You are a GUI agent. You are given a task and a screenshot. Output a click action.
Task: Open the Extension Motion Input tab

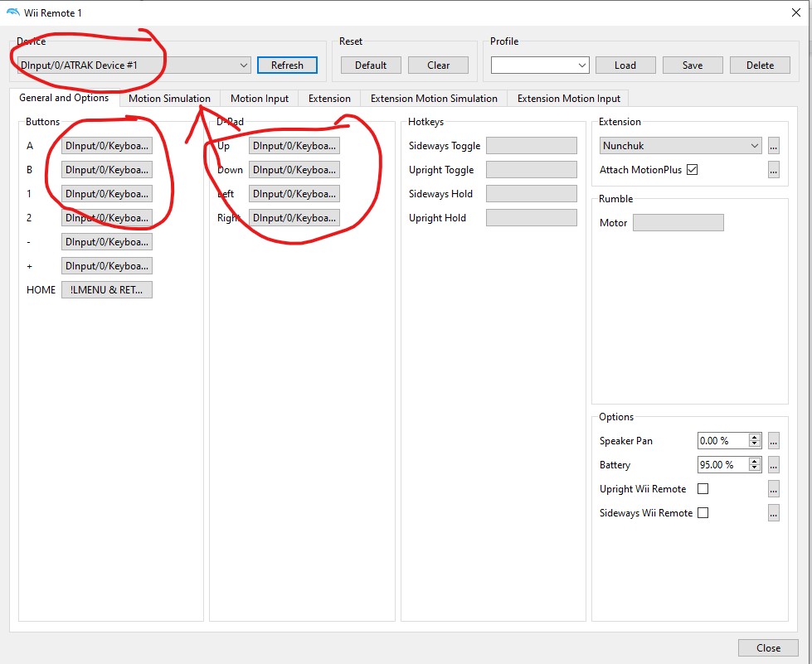click(569, 99)
